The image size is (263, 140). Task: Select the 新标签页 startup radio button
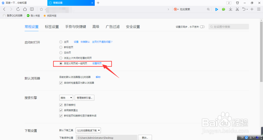click(61, 47)
